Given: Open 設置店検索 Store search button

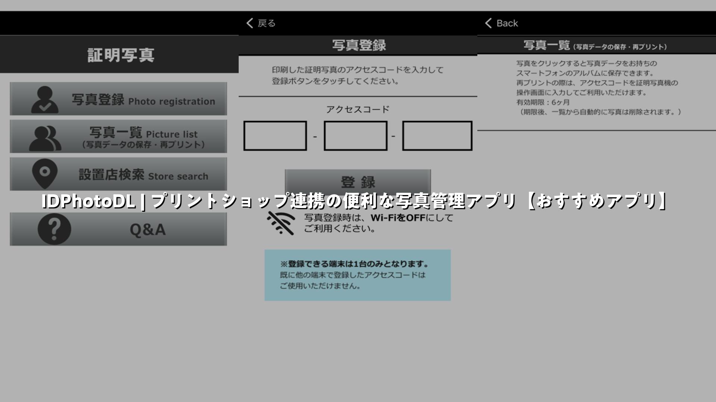Looking at the screenshot, I should [x=118, y=174].
